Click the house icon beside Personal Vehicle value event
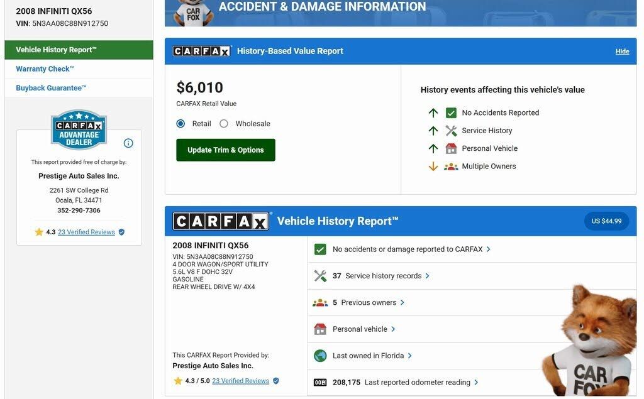The image size is (644, 399). pos(451,148)
